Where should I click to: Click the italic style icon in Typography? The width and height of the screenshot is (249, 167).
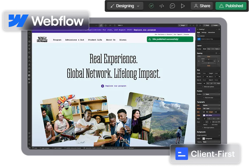tap(207, 122)
